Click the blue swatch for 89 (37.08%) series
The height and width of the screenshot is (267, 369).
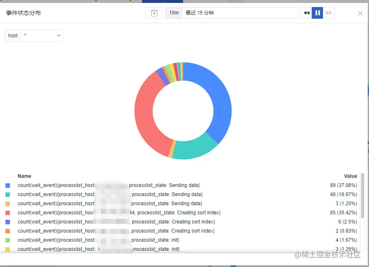(x=8, y=185)
